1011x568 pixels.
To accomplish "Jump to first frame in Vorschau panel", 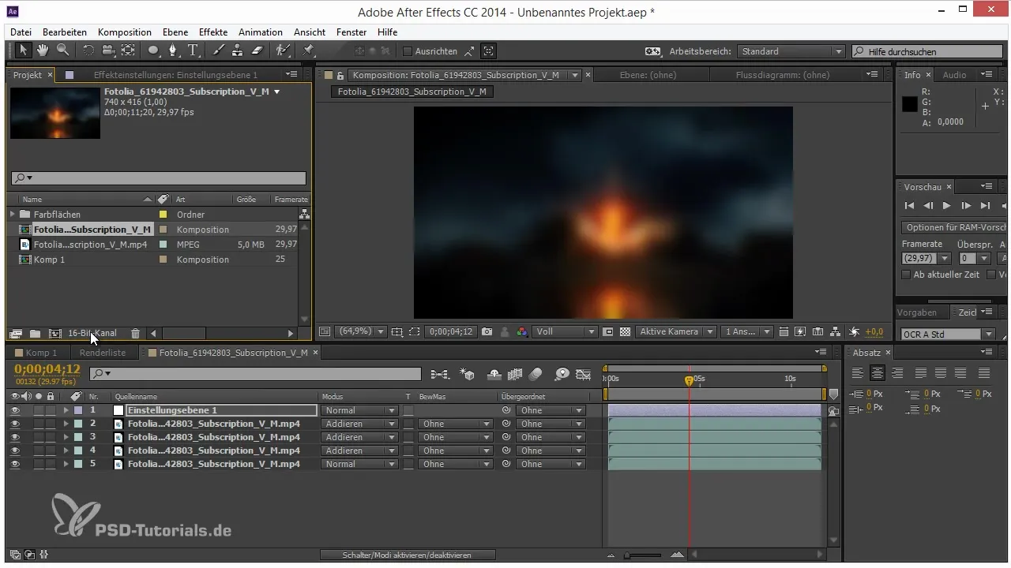I will pos(909,206).
